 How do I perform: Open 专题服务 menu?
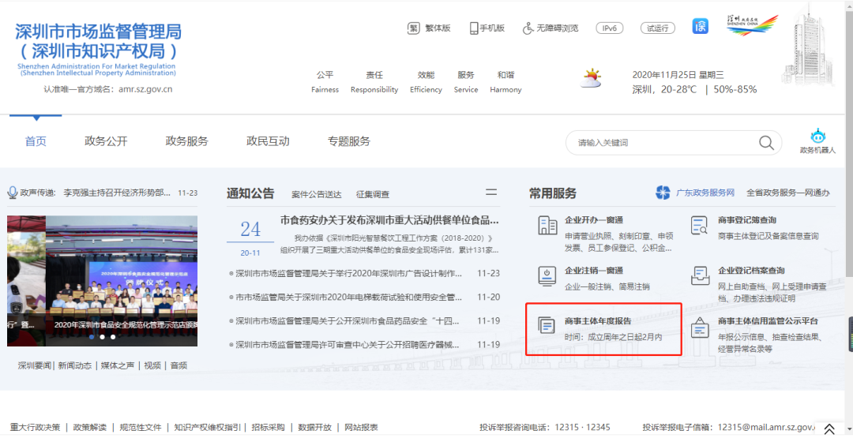(x=349, y=141)
